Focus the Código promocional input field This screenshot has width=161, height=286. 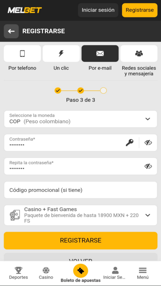tap(80, 190)
